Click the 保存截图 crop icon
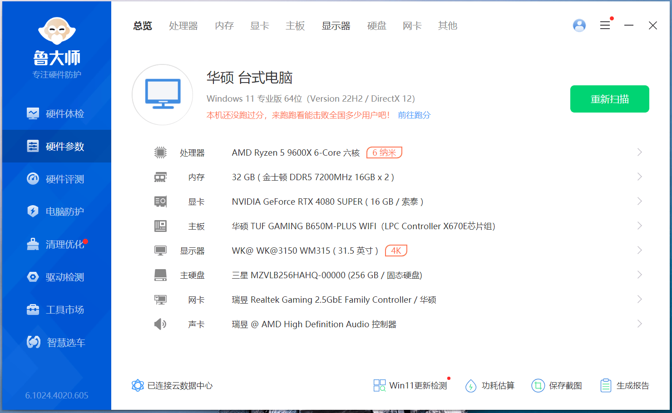The height and width of the screenshot is (413, 672). [x=538, y=385]
